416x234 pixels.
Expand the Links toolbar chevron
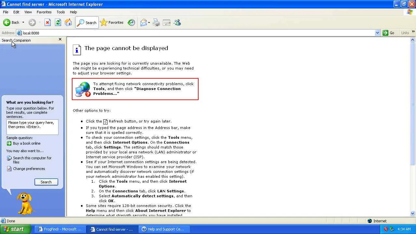[x=413, y=32]
